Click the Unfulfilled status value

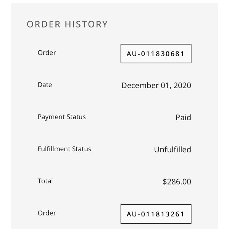click(173, 150)
